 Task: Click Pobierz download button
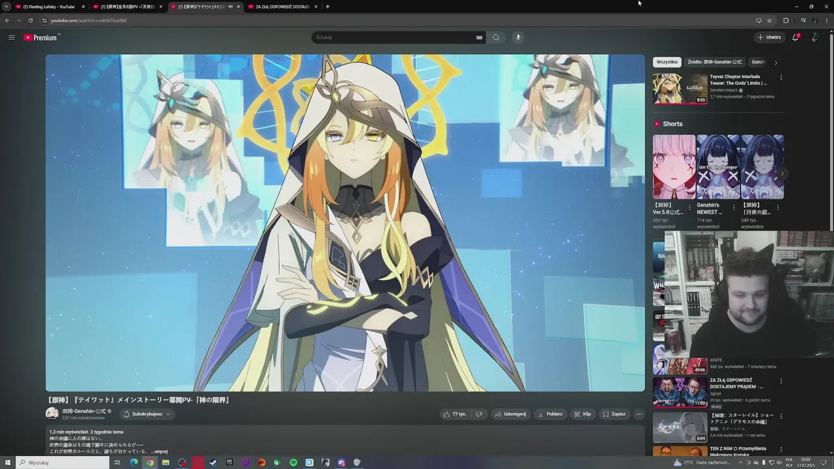coord(550,414)
